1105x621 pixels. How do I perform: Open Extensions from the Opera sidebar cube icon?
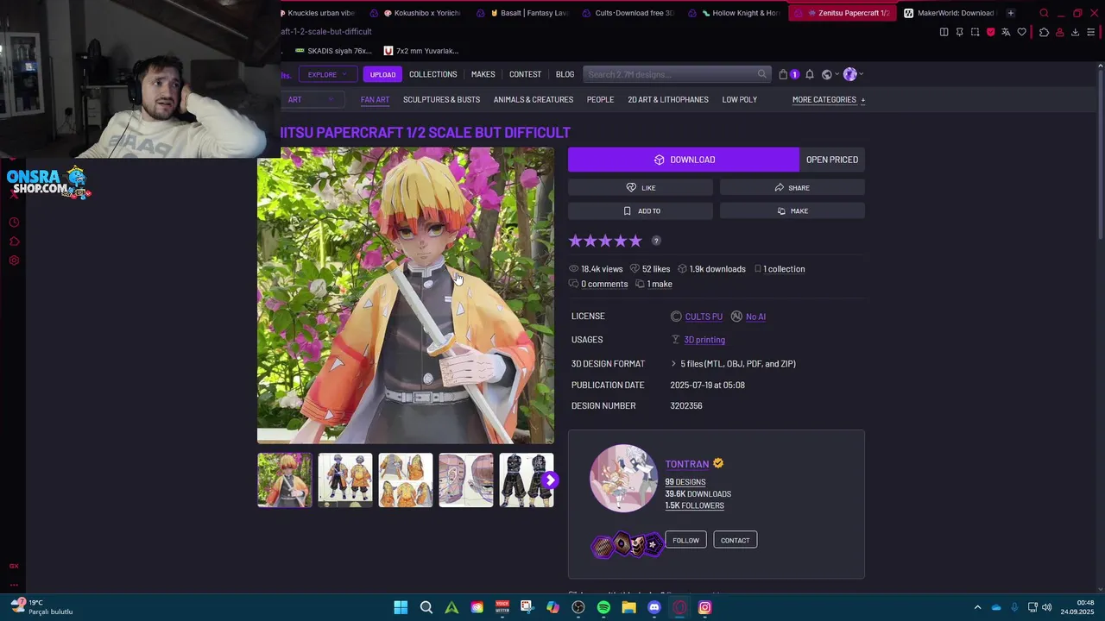pos(14,241)
